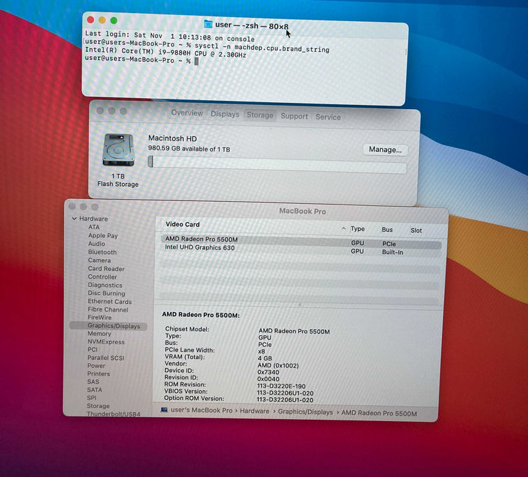Click the Intel(R) Core(TM) i9-9880H output line
This screenshot has height=477, width=528.
[x=166, y=52]
